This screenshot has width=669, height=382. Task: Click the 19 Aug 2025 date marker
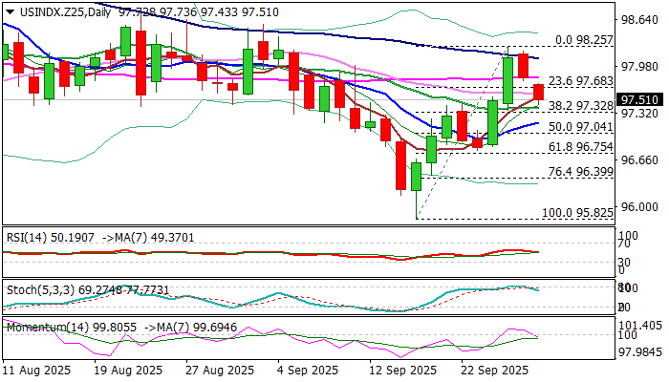[129, 371]
